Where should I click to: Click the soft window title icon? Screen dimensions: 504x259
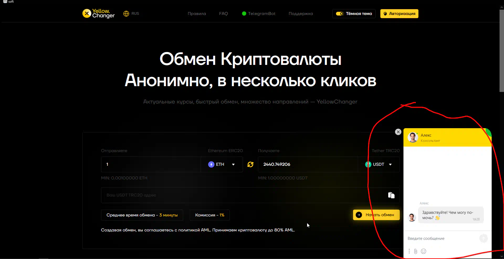click(x=5, y=1)
